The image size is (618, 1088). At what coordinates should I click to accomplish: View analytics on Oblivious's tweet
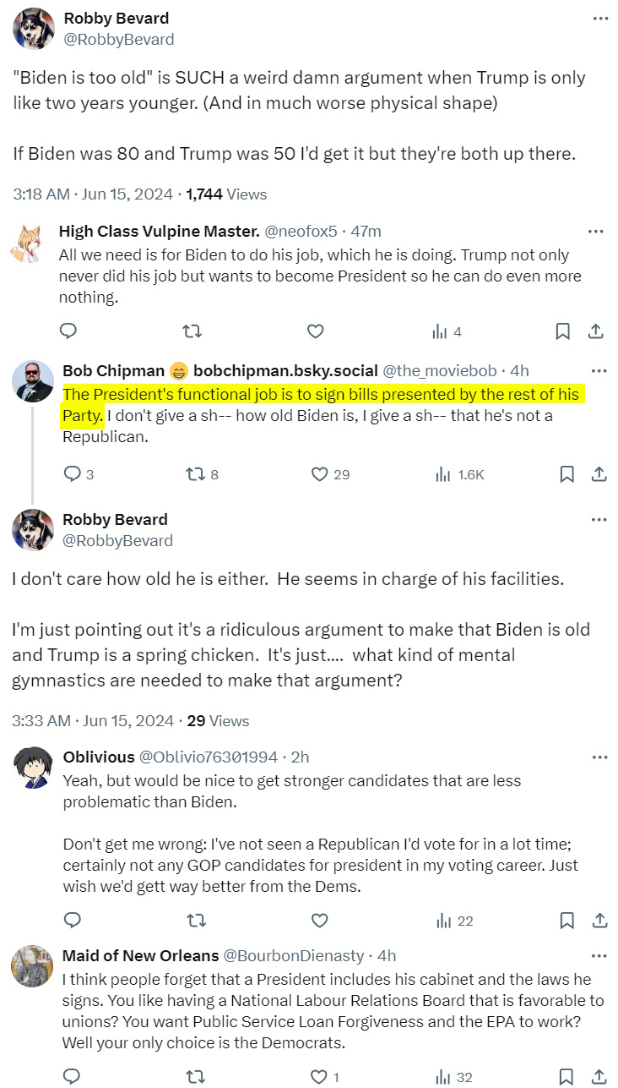[441, 921]
